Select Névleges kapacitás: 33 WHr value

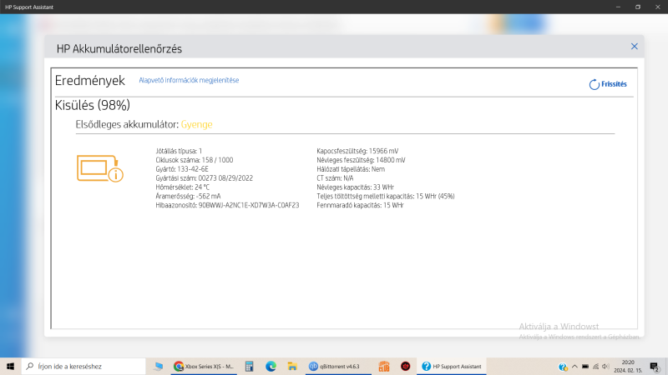[356, 187]
